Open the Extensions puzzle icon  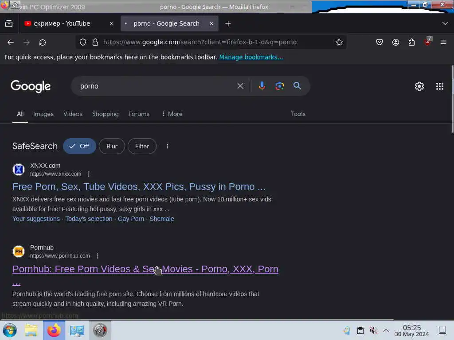tap(411, 42)
